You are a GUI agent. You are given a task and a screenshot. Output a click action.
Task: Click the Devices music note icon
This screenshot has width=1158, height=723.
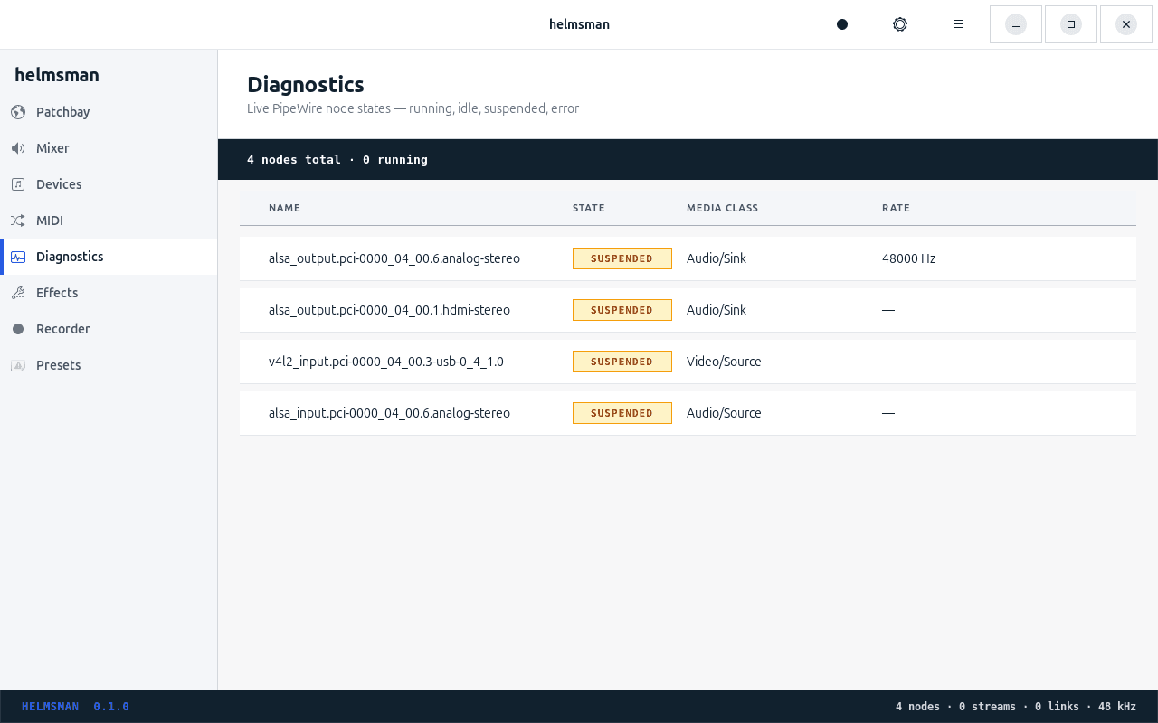(18, 184)
